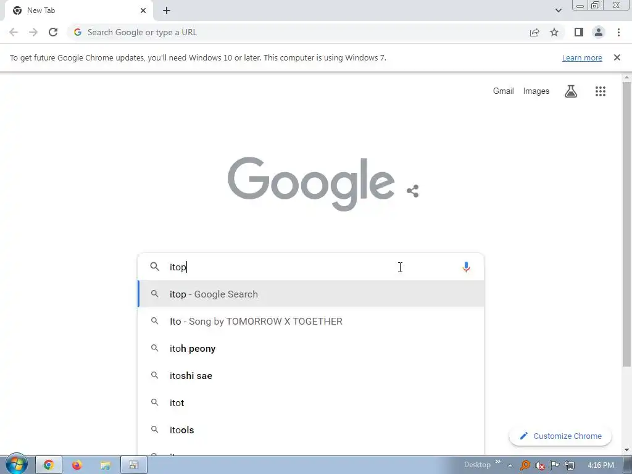632x474 pixels.
Task: Show hidden tray icons arrow
Action: coord(510,465)
